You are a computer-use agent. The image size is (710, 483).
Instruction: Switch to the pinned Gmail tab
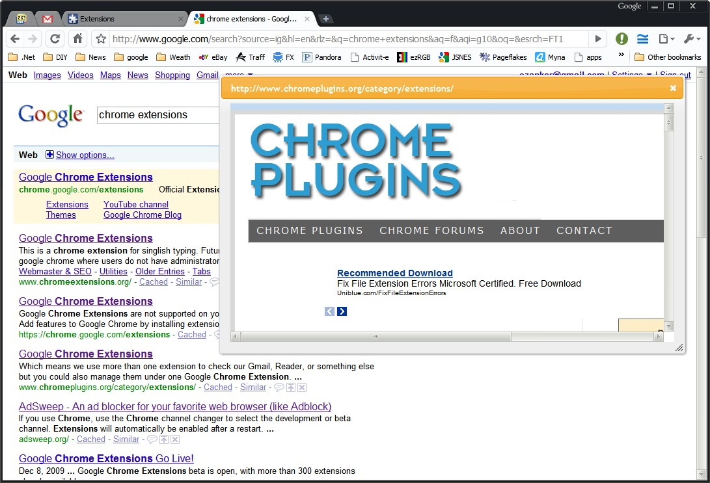pyautogui.click(x=47, y=19)
